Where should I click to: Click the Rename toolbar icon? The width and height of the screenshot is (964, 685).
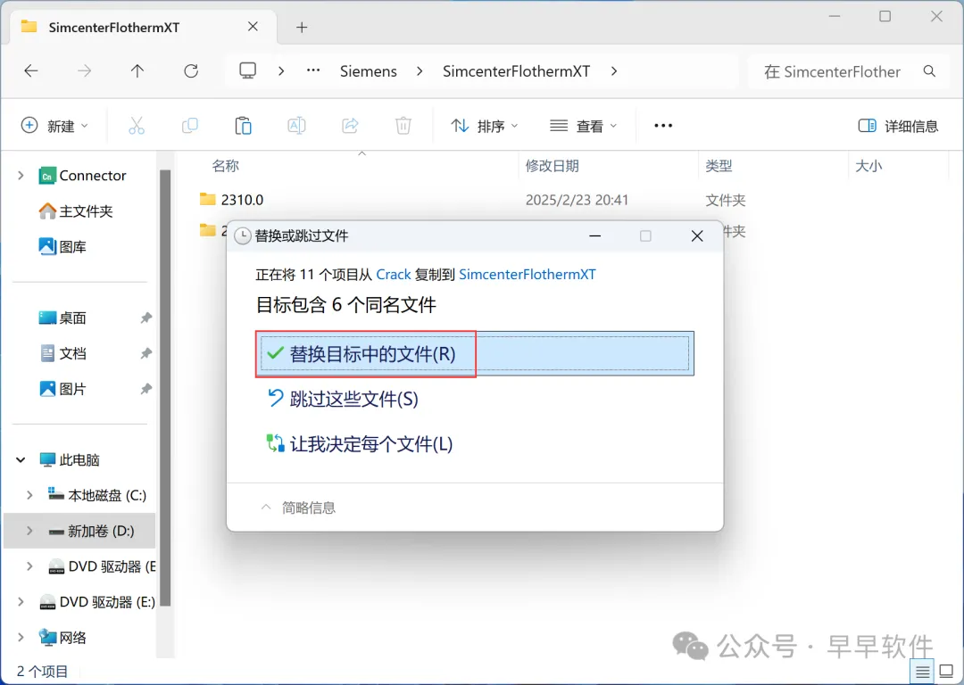296,126
